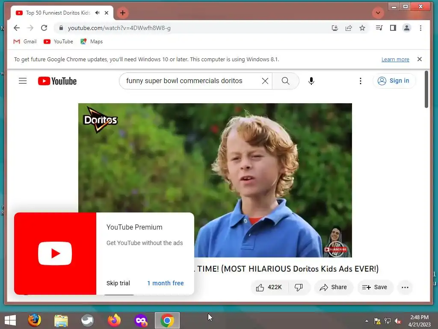Launch Firefox Nightly-style flame icon
This screenshot has width=438, height=329.
[114, 320]
